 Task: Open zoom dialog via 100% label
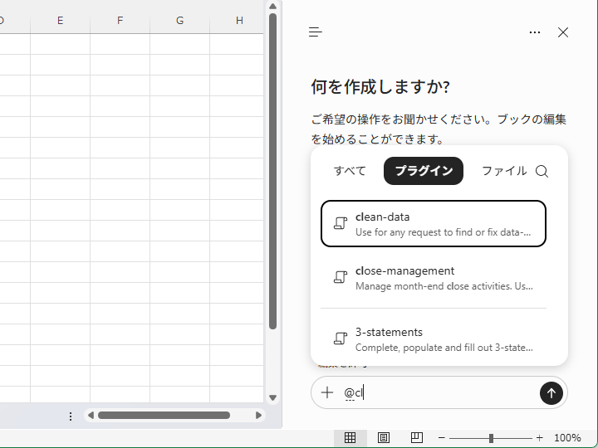(567, 438)
